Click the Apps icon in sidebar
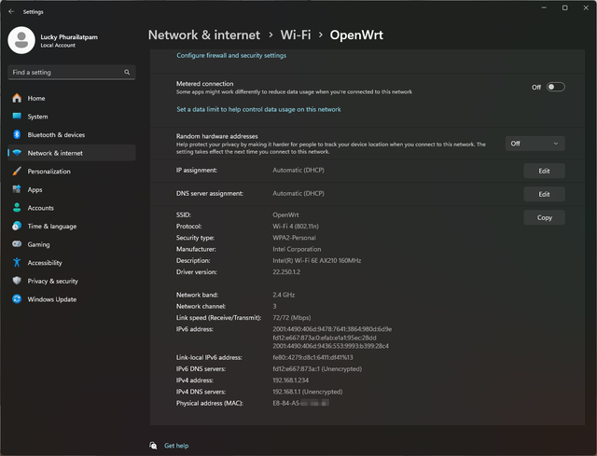The height and width of the screenshot is (456, 597). [17, 189]
